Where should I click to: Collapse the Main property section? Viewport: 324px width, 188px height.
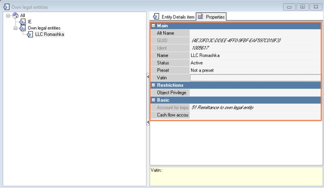click(x=153, y=26)
